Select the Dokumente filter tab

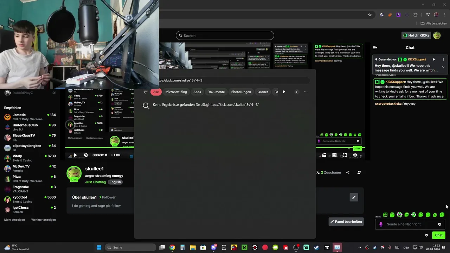pyautogui.click(x=216, y=92)
